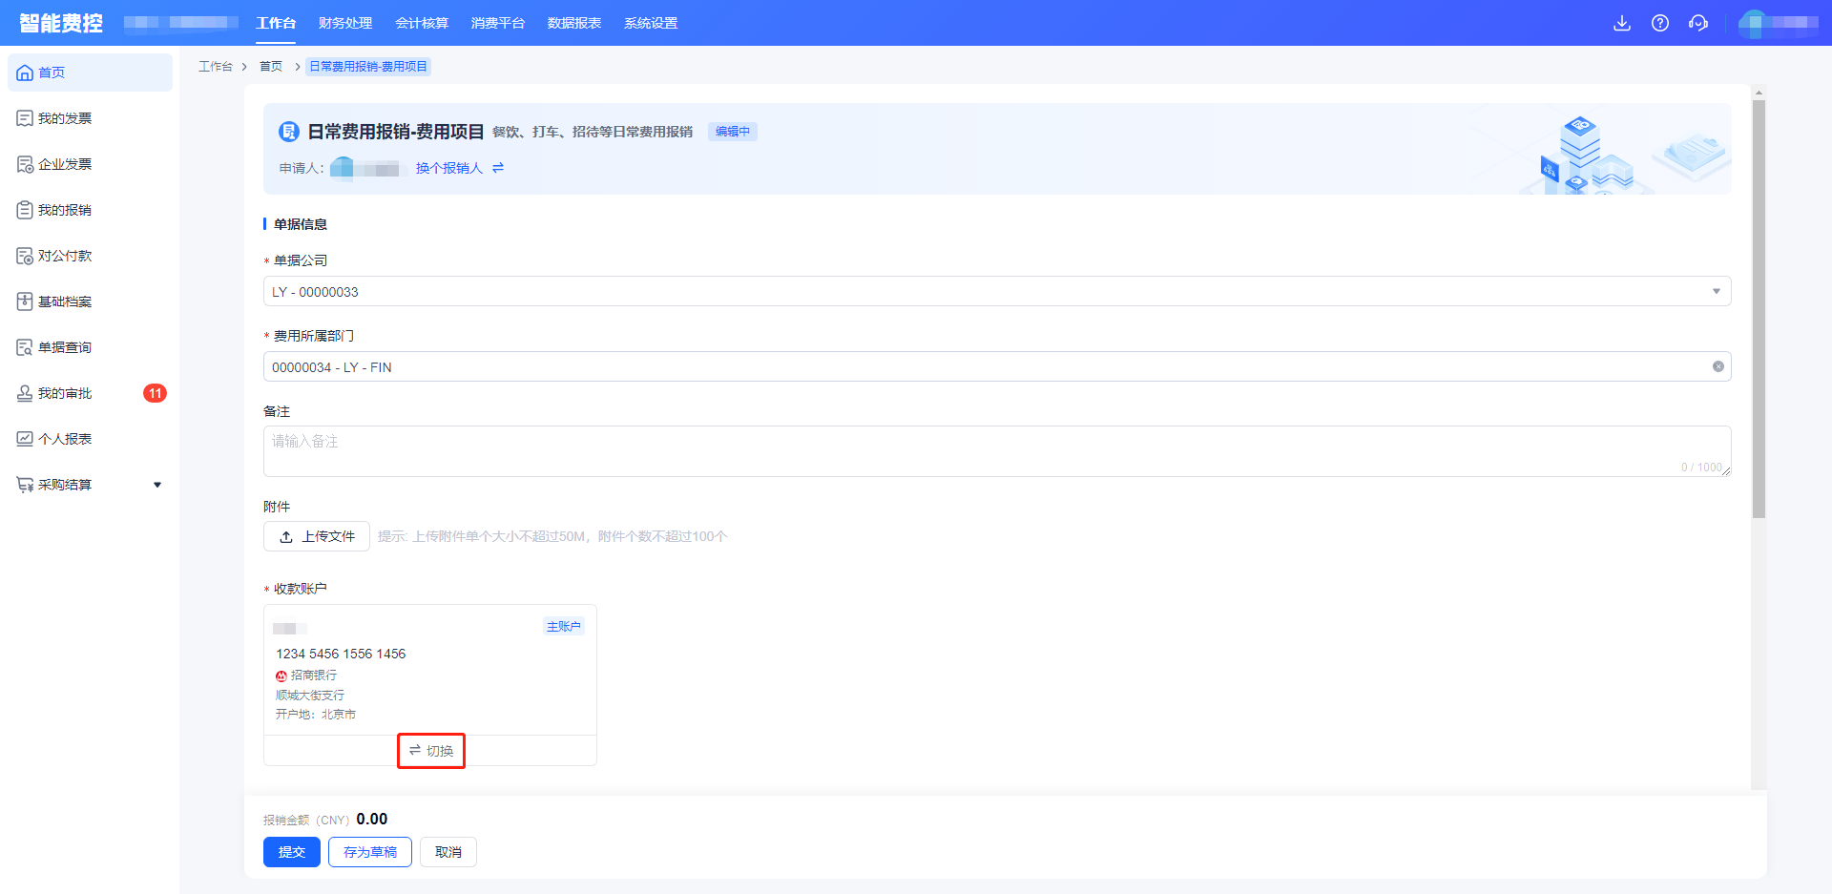Image resolution: width=1832 pixels, height=894 pixels.
Task: Go to 我的审批 in sidebar
Action: [x=65, y=393]
